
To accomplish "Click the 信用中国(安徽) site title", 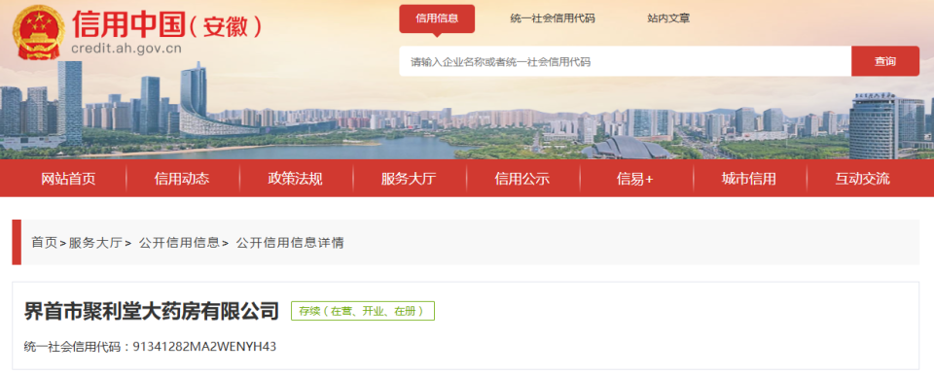I will tap(166, 24).
